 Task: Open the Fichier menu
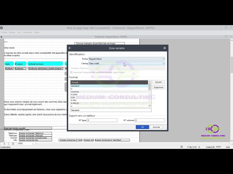pos(4,32)
